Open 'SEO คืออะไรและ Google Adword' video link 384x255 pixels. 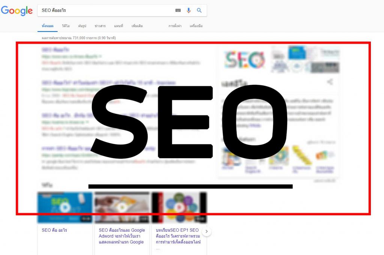122,236
